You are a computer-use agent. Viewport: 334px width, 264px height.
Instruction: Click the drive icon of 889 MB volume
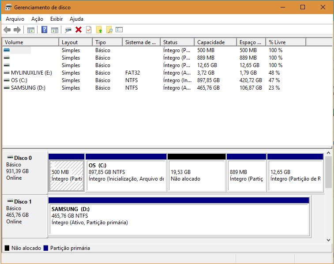[7, 58]
